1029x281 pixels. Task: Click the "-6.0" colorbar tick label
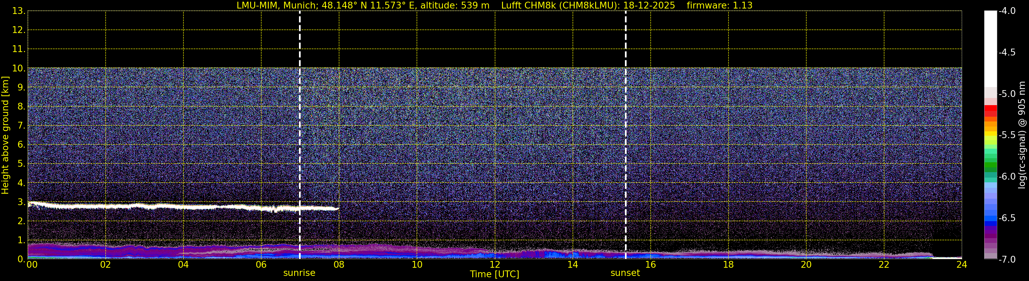click(1007, 177)
